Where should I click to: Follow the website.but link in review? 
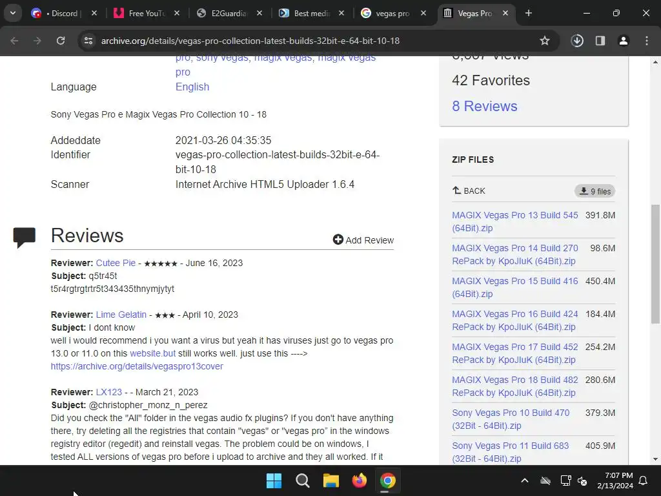coord(152,353)
